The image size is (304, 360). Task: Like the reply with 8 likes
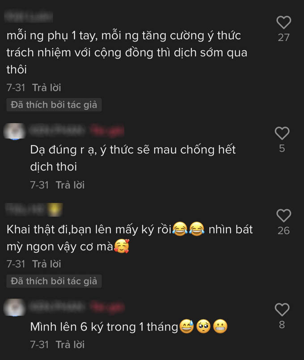coord(282,310)
